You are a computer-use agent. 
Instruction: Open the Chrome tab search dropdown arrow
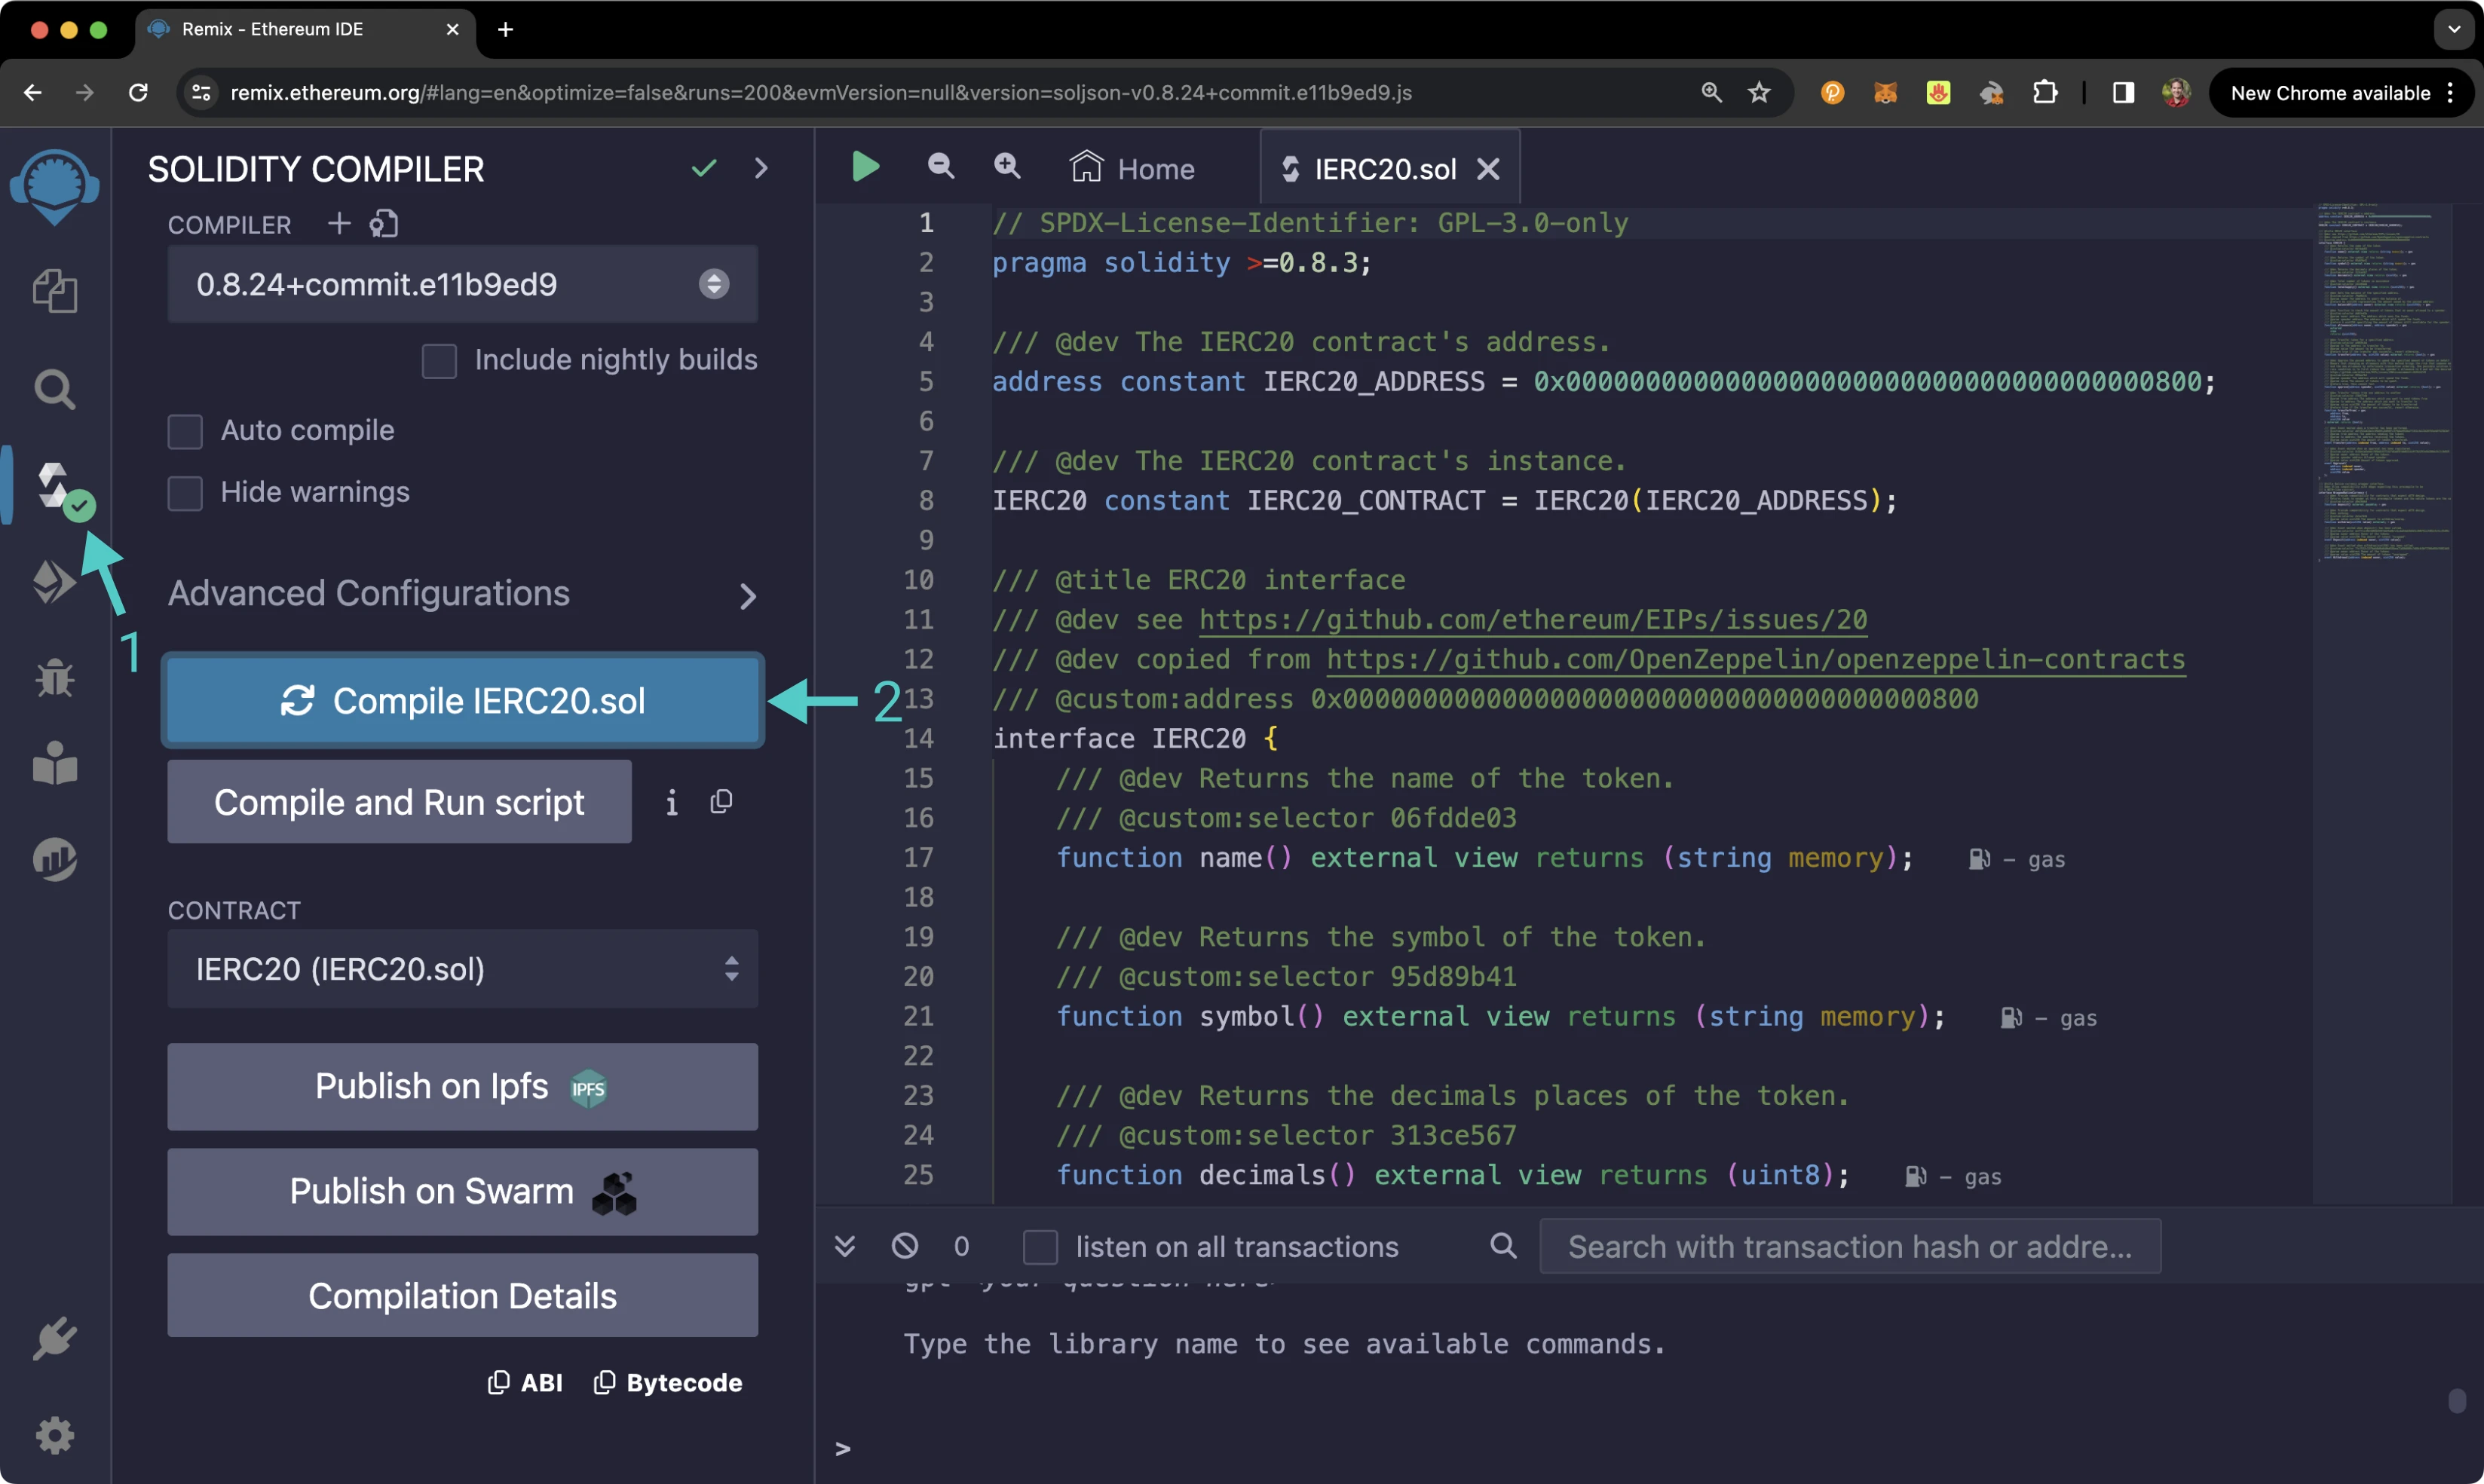click(2453, 29)
